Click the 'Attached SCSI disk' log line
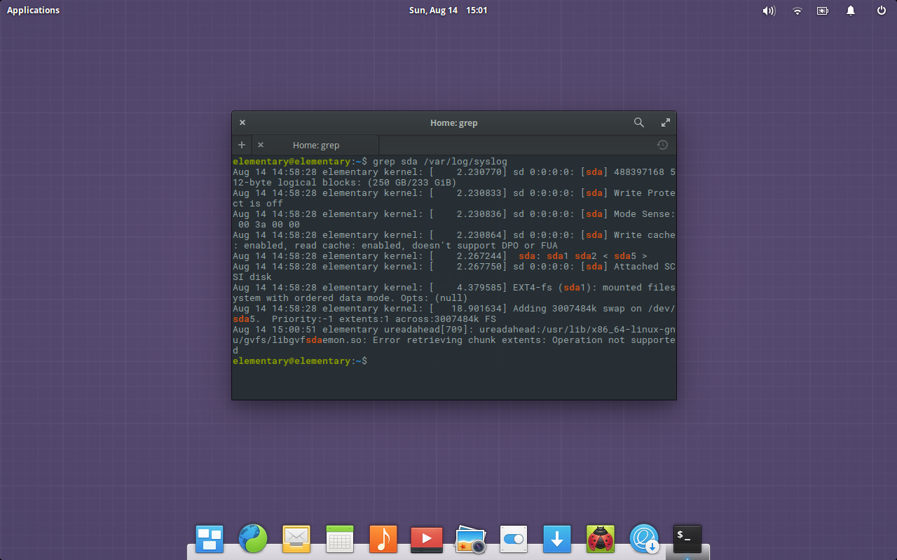Screen dimensions: 897x560 tap(454, 272)
